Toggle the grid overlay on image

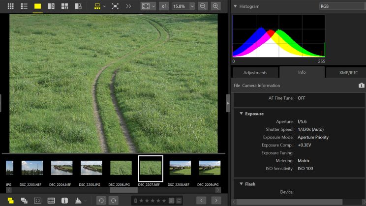pos(51,200)
